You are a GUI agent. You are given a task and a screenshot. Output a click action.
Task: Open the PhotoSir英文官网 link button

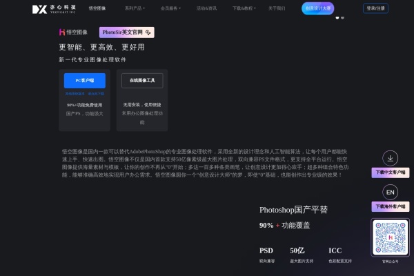click(x=127, y=32)
